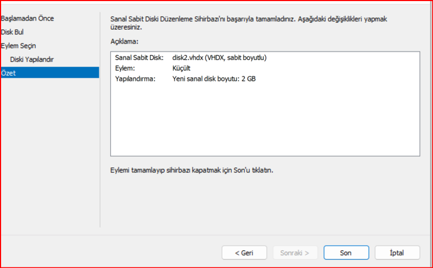Select the Diski Yapılandır sub-step
Screen dimensions: 433x268
[31, 59]
